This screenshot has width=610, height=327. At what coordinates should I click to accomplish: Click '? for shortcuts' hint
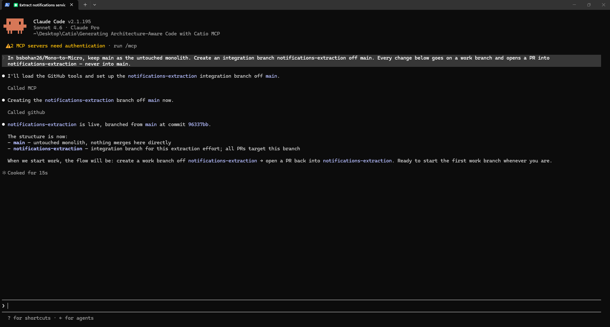[x=29, y=318]
